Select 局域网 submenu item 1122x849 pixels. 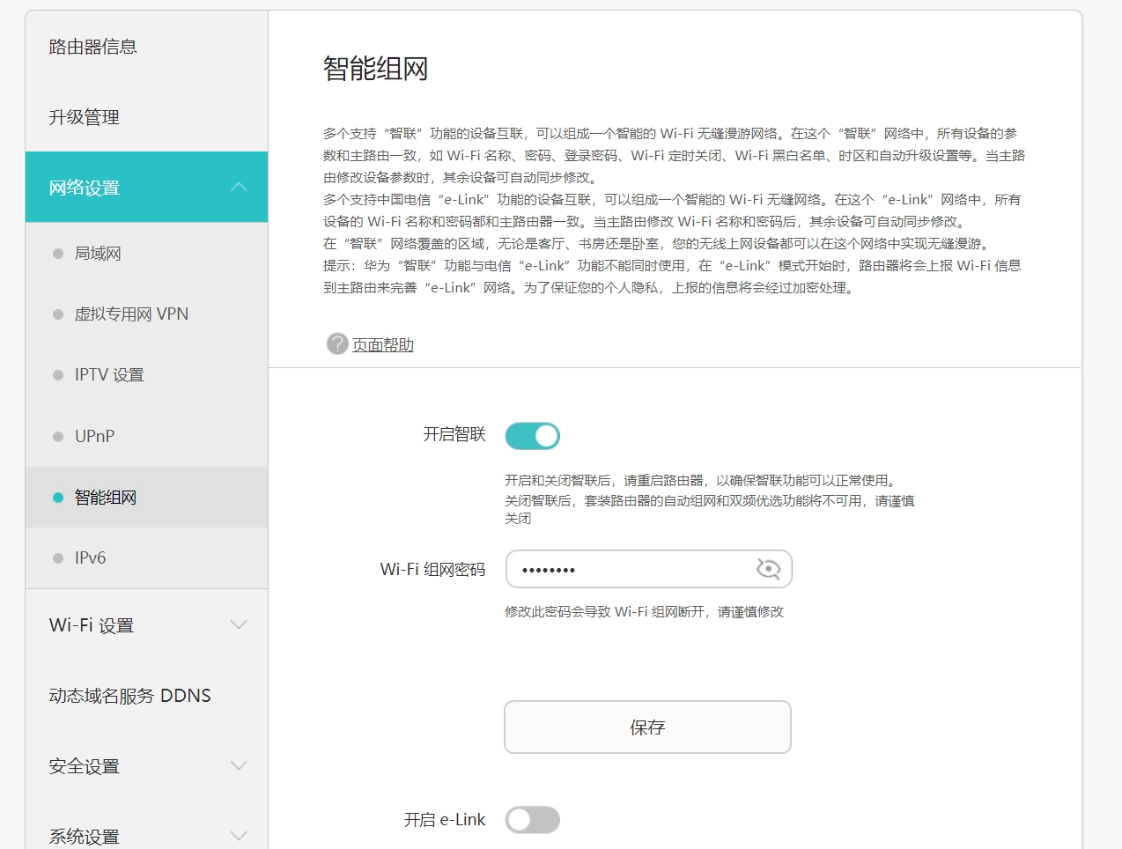click(98, 254)
